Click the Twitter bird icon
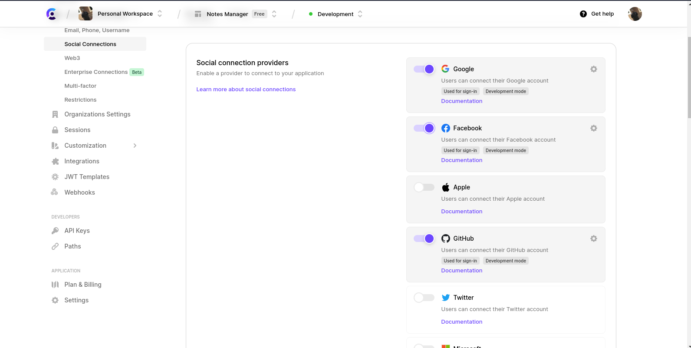The width and height of the screenshot is (691, 348). [446, 298]
